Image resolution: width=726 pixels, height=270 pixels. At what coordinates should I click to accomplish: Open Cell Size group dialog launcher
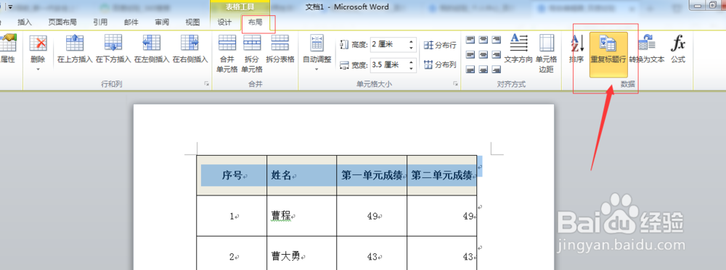(456, 84)
